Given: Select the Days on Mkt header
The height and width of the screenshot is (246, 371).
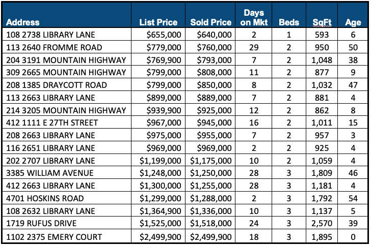Looking at the screenshot, I should coord(252,17).
